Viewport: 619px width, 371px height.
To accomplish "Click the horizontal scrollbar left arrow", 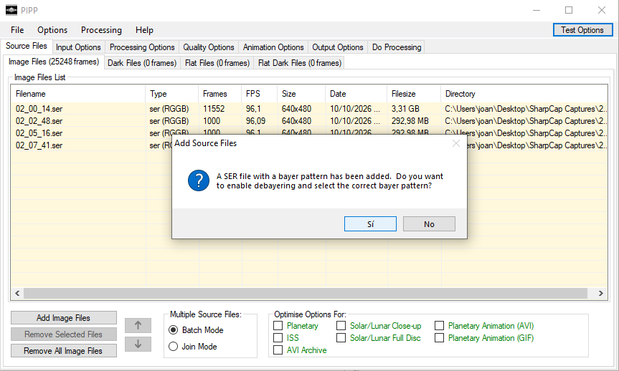I will point(17,294).
